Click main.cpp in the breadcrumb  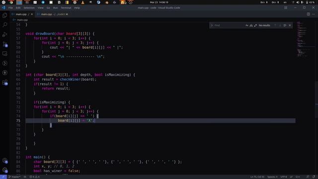pos(22,20)
